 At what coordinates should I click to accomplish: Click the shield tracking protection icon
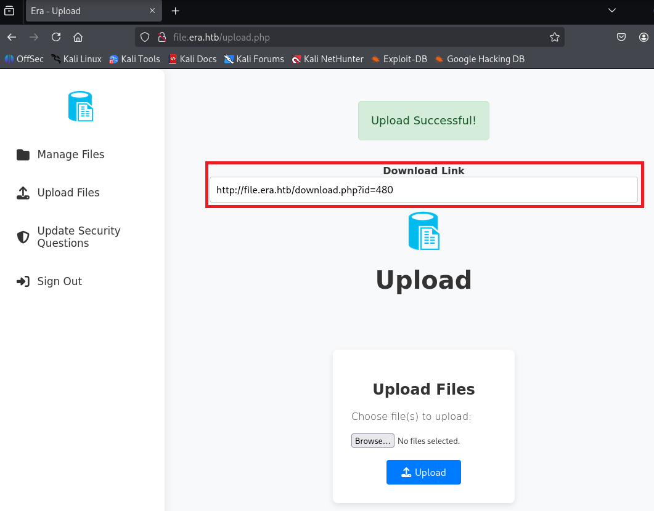[x=145, y=37]
